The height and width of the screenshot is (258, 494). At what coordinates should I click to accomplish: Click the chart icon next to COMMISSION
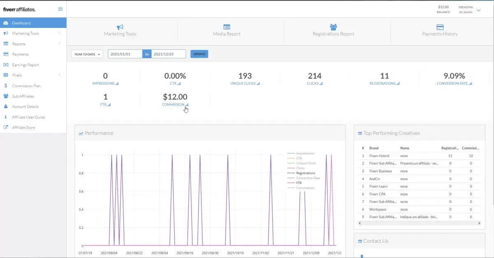point(187,105)
